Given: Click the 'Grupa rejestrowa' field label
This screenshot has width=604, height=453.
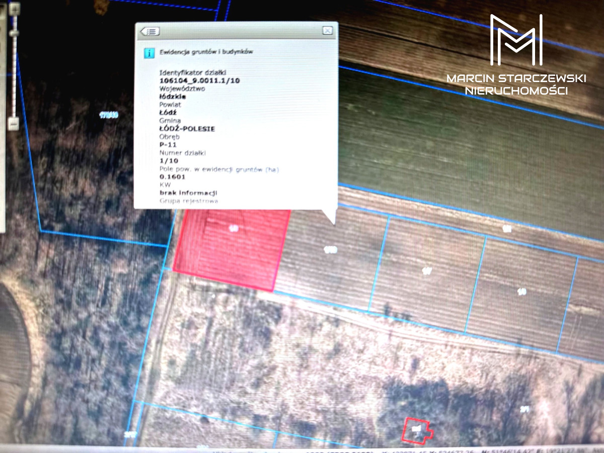Looking at the screenshot, I should pos(189,201).
